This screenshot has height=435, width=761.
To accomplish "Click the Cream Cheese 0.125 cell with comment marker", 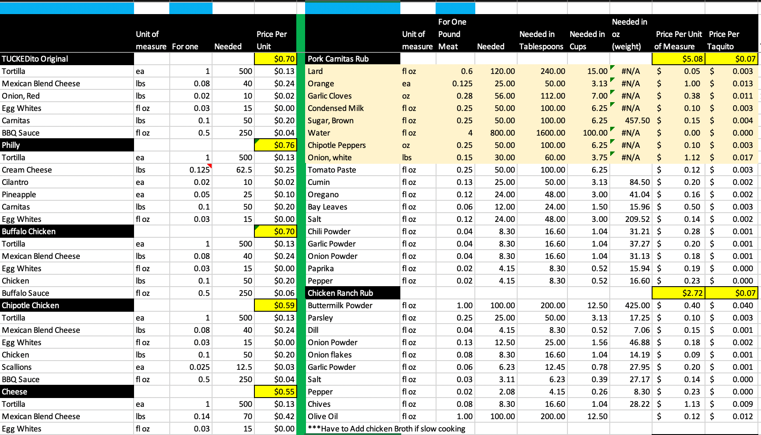I will [x=191, y=170].
